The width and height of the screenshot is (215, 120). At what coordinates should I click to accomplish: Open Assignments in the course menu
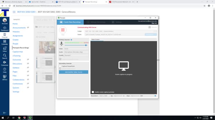18,36
